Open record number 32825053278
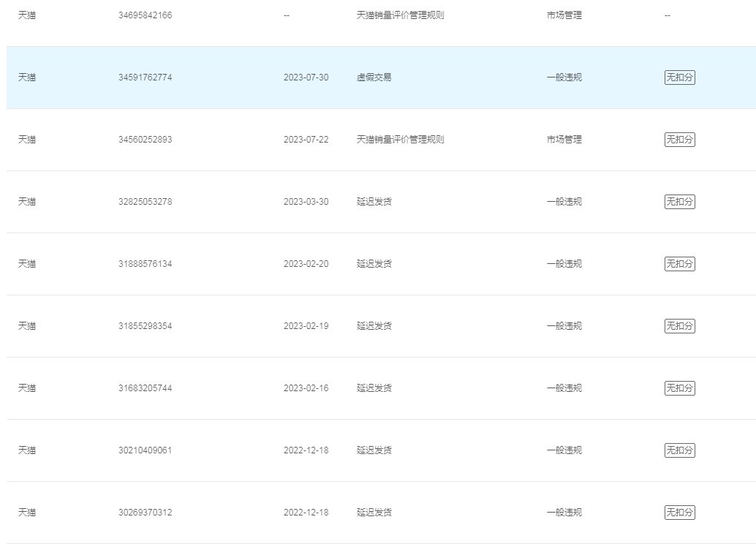The height and width of the screenshot is (544, 756). pyautogui.click(x=145, y=202)
